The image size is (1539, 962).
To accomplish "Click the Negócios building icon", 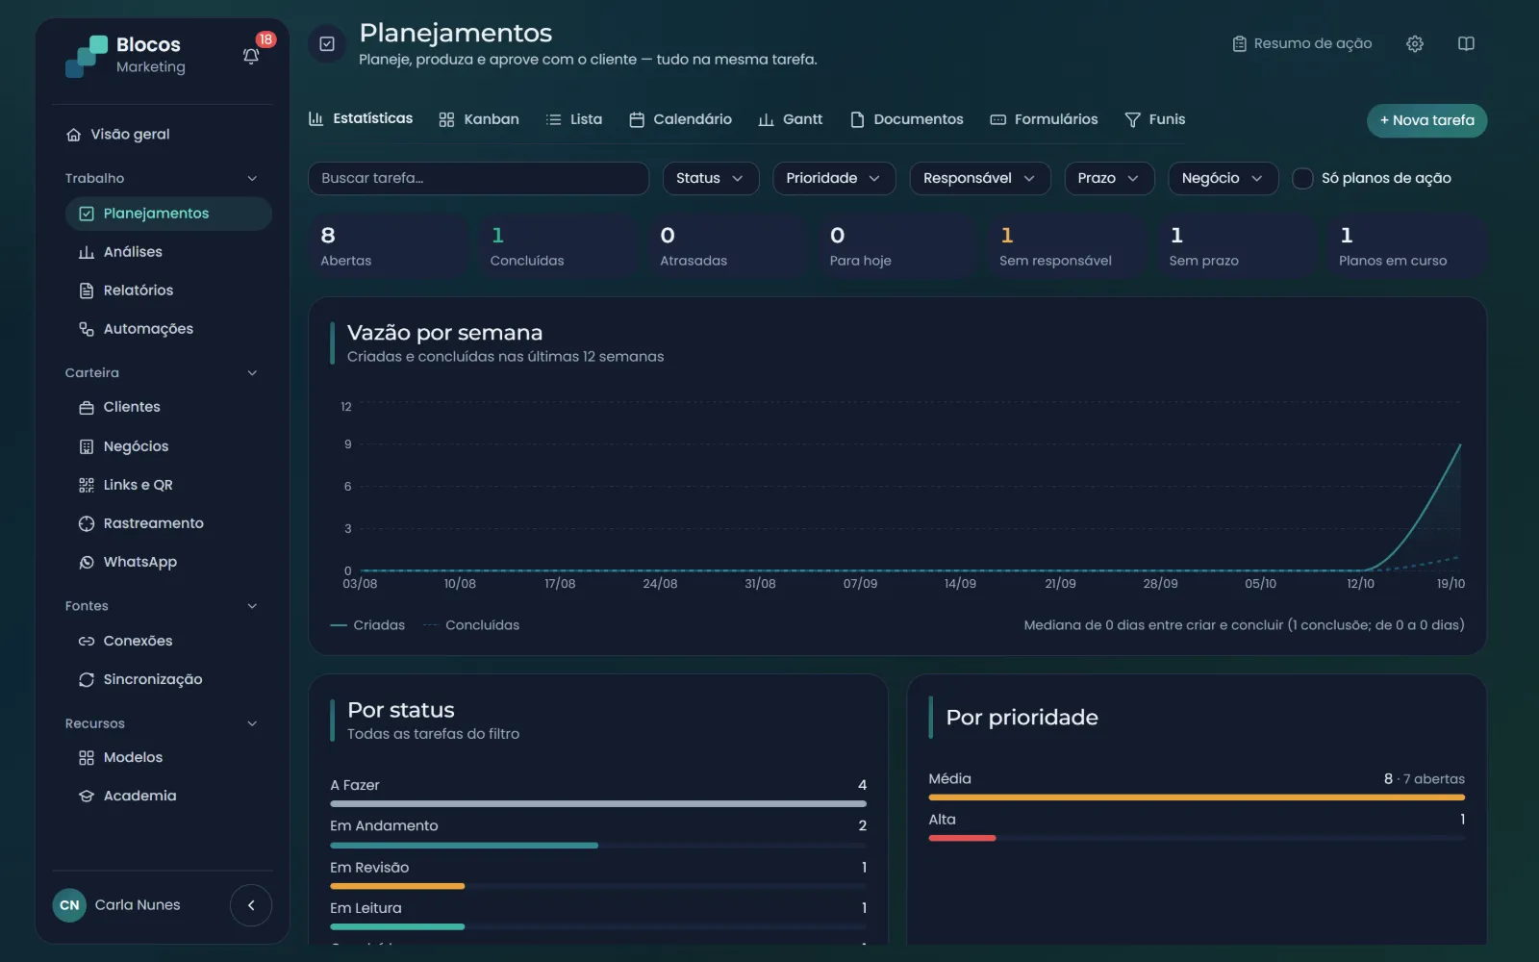I will [87, 446].
